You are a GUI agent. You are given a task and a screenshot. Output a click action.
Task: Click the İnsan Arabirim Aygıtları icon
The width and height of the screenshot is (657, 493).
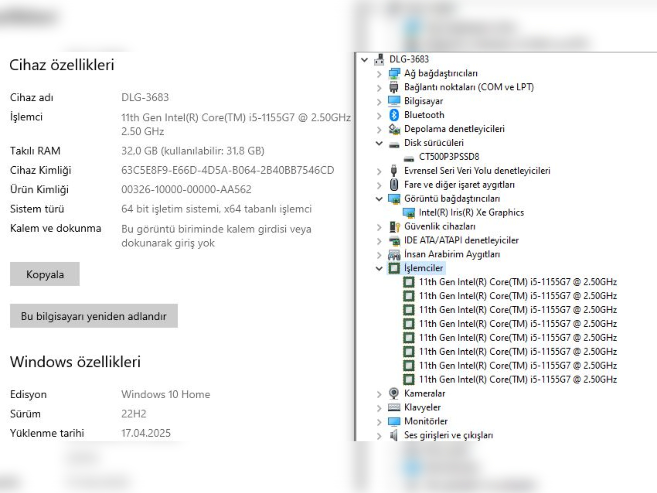(x=394, y=254)
